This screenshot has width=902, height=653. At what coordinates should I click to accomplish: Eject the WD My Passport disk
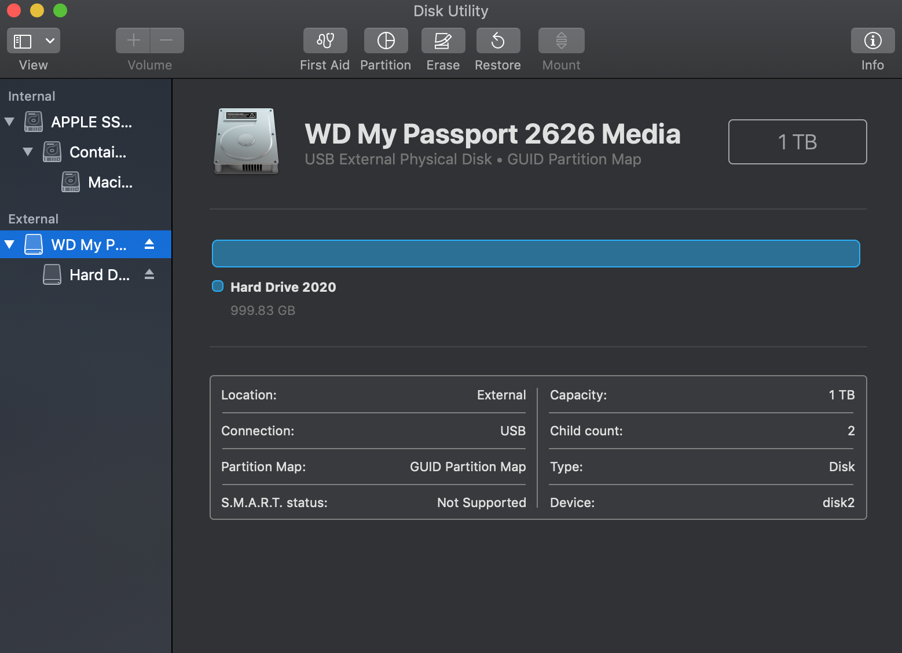149,244
